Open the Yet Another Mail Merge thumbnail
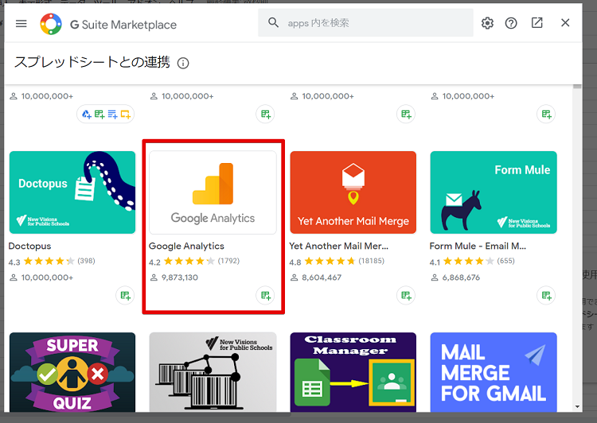Image resolution: width=597 pixels, height=423 pixels. click(x=353, y=192)
